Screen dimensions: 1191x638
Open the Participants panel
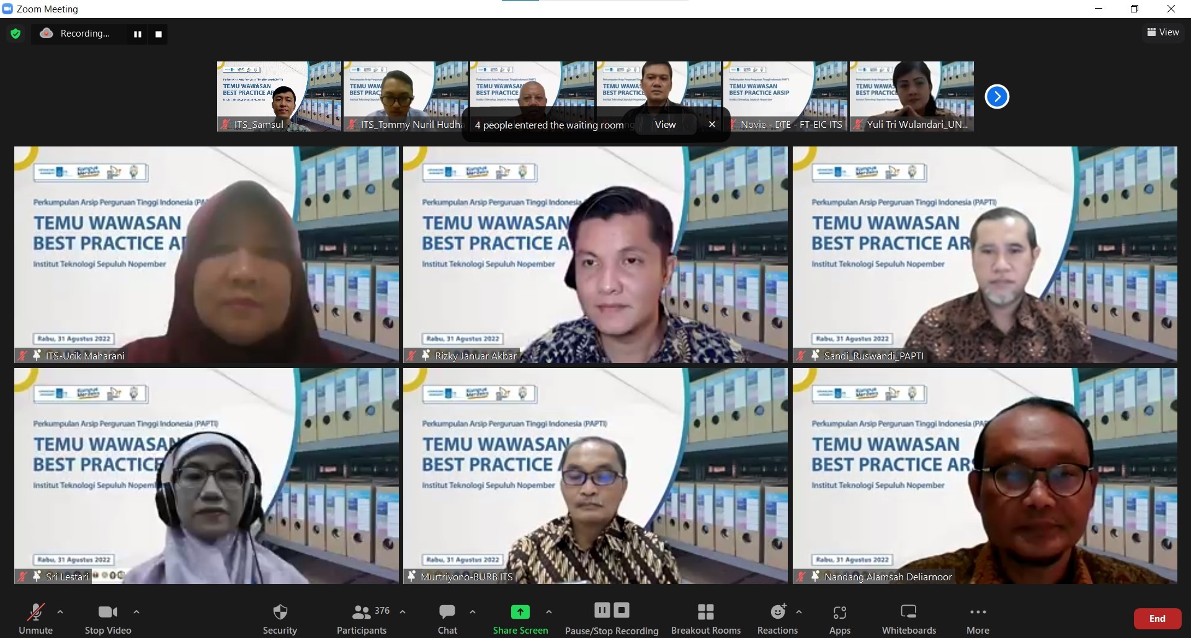pos(362,618)
